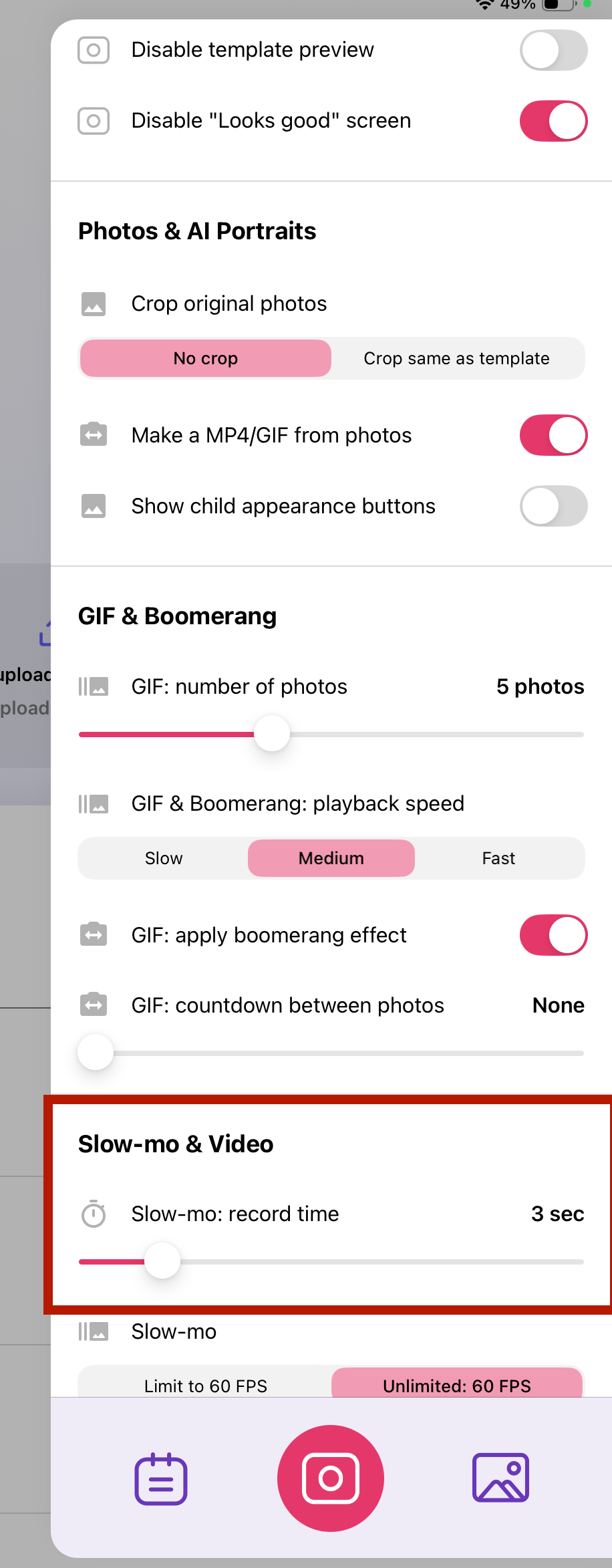Tap the icon beside GIF: apply boomerang effect
Screen dimensions: 612x1568
coord(94,934)
